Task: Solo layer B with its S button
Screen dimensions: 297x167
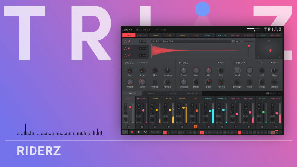Action: [141, 49]
